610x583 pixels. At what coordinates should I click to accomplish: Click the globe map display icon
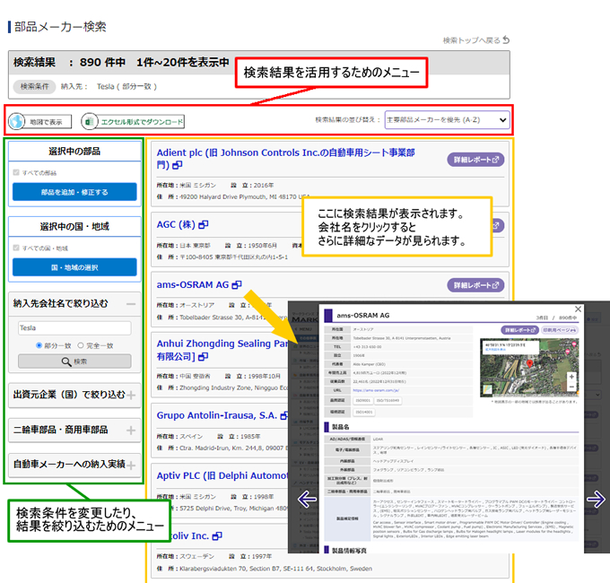pos(18,121)
